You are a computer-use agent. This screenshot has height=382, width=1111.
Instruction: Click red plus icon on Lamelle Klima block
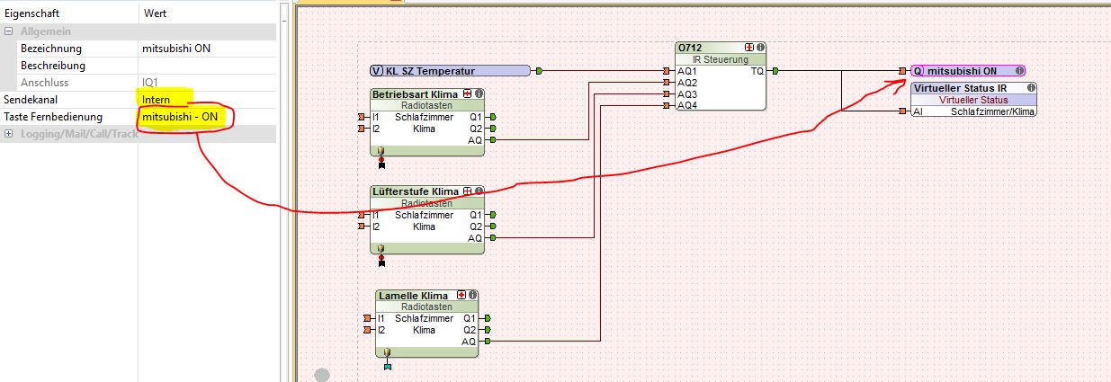point(461,295)
